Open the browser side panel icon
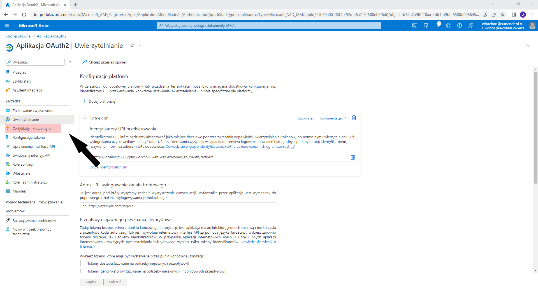The width and height of the screenshot is (538, 291). tap(514, 15)
